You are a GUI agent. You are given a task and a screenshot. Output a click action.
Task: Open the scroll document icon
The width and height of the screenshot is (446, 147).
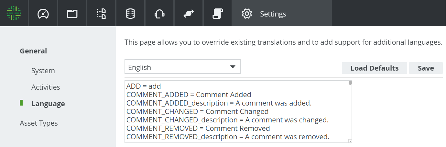pos(218,14)
